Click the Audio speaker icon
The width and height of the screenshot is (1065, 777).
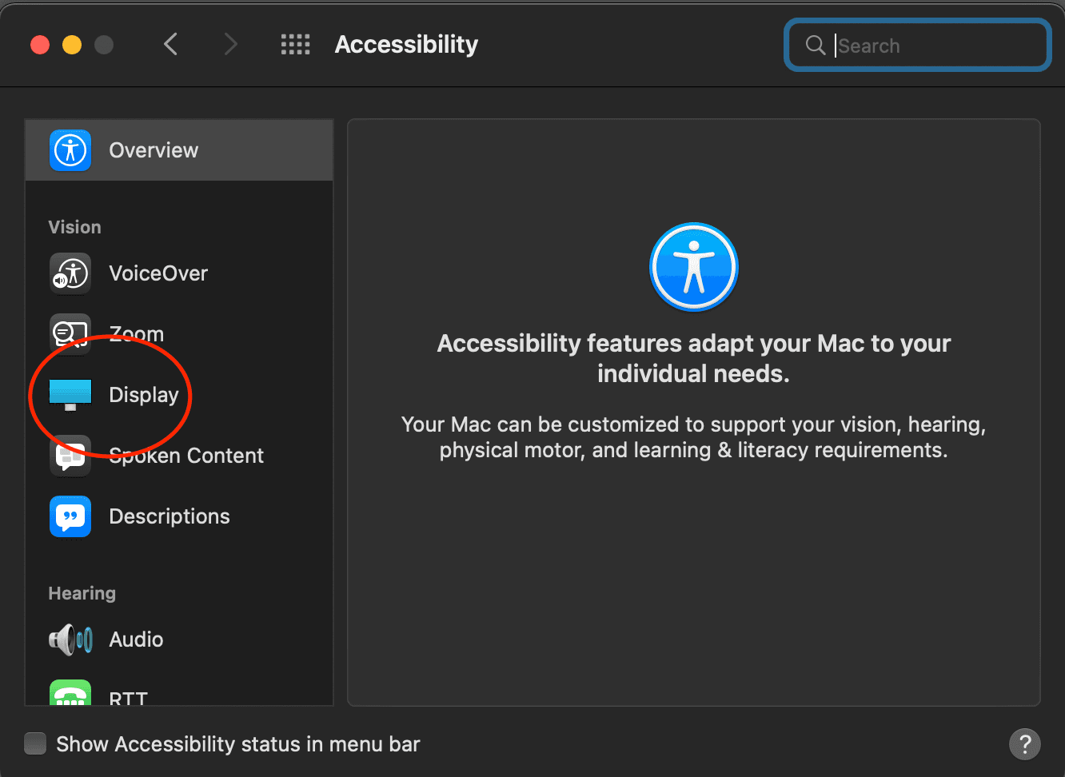[70, 640]
